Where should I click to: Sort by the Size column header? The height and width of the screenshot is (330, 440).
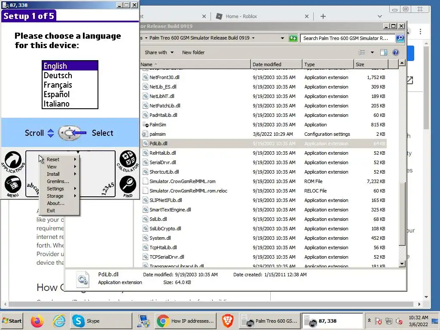[371, 64]
